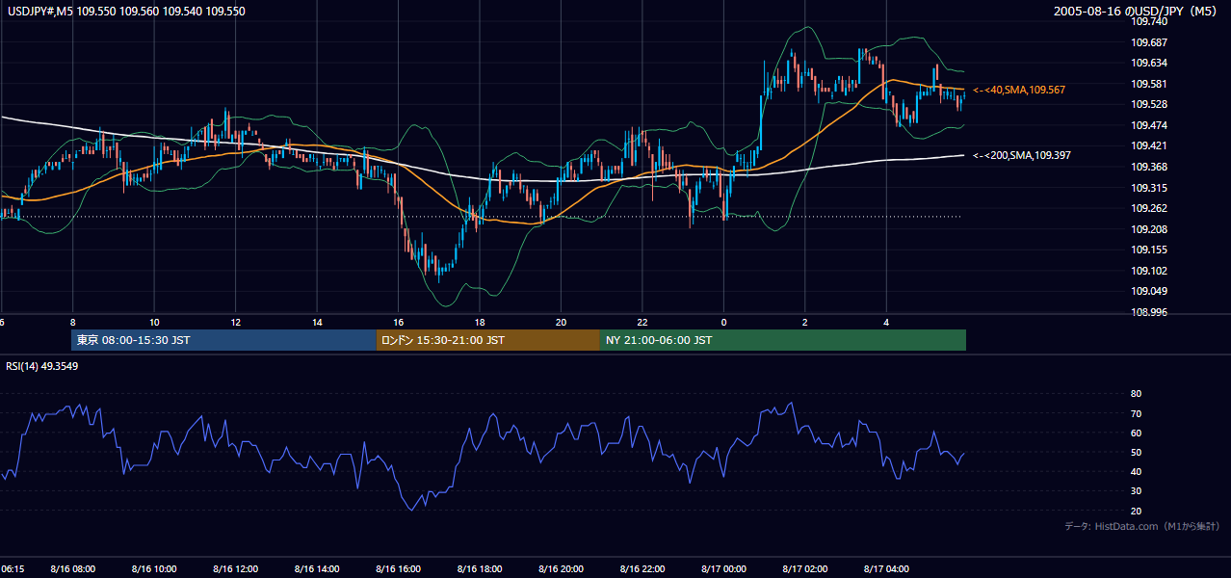The image size is (1231, 578).
Task: Click the time label 8/16 22:00
Action: (642, 569)
